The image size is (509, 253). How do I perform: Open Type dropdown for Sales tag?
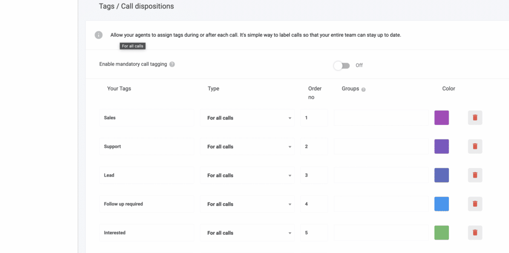[248, 118]
